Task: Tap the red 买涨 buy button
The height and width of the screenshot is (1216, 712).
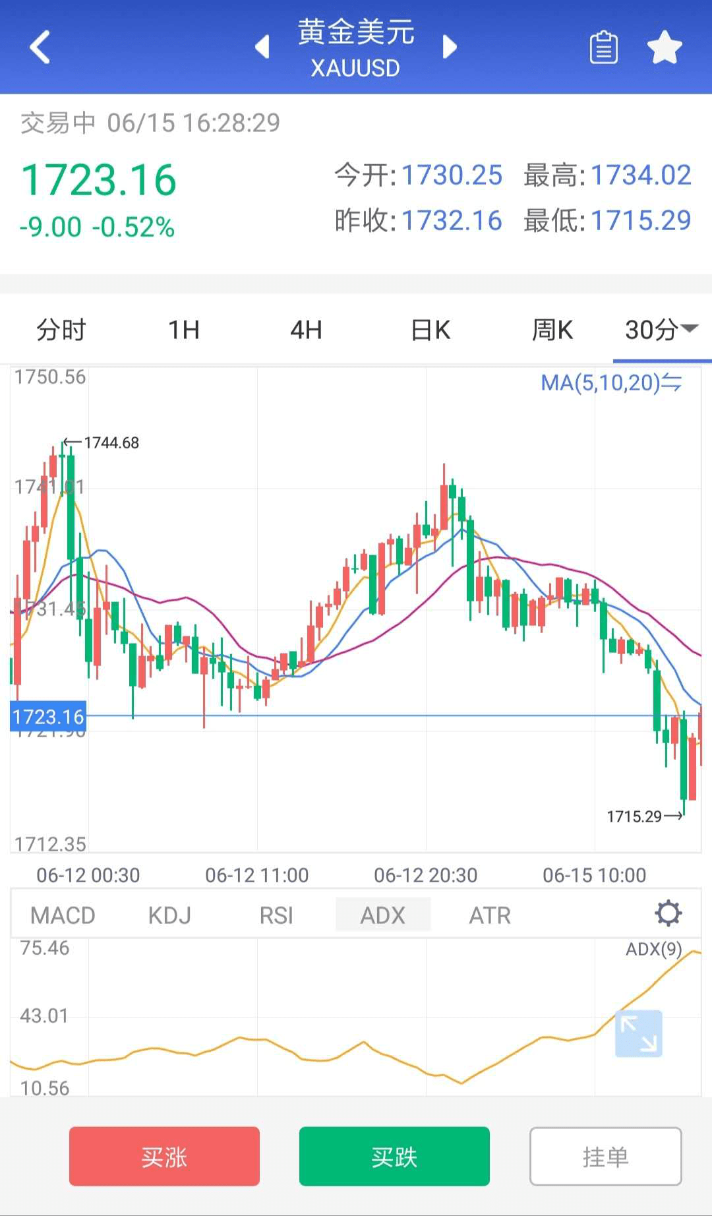Action: pos(164,1157)
